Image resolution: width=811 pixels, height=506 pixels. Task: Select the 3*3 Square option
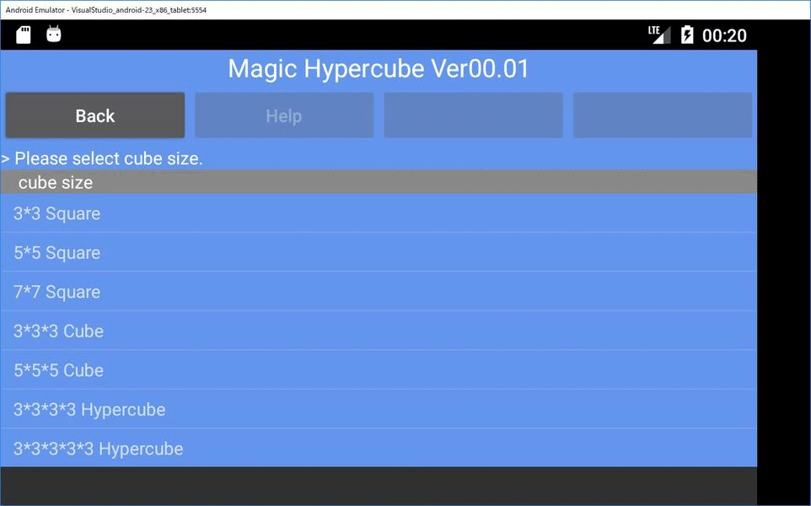379,213
